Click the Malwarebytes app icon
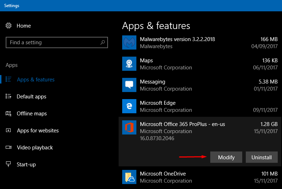The width and height of the screenshot is (282, 189). click(129, 42)
